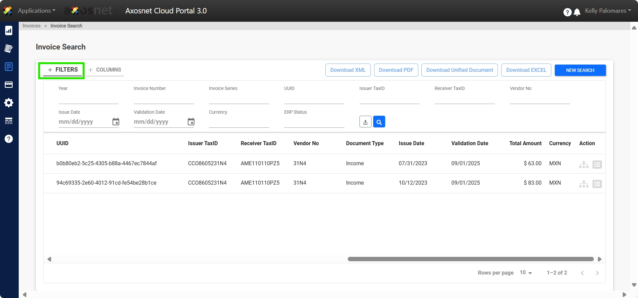638x298 pixels.
Task: Click the NEW SEARCH button
Action: pos(580,70)
